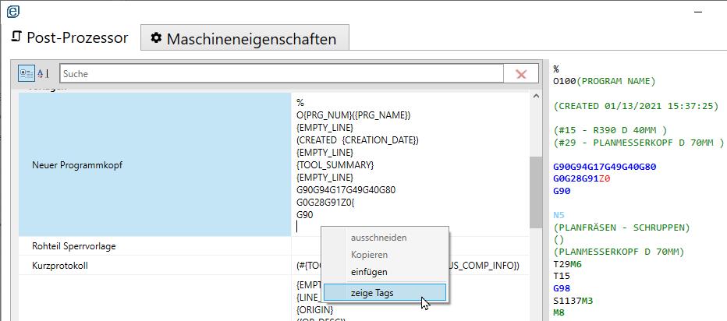Click 'ausschneiden' in the context menu
This screenshot has height=321, width=727.
[378, 238]
